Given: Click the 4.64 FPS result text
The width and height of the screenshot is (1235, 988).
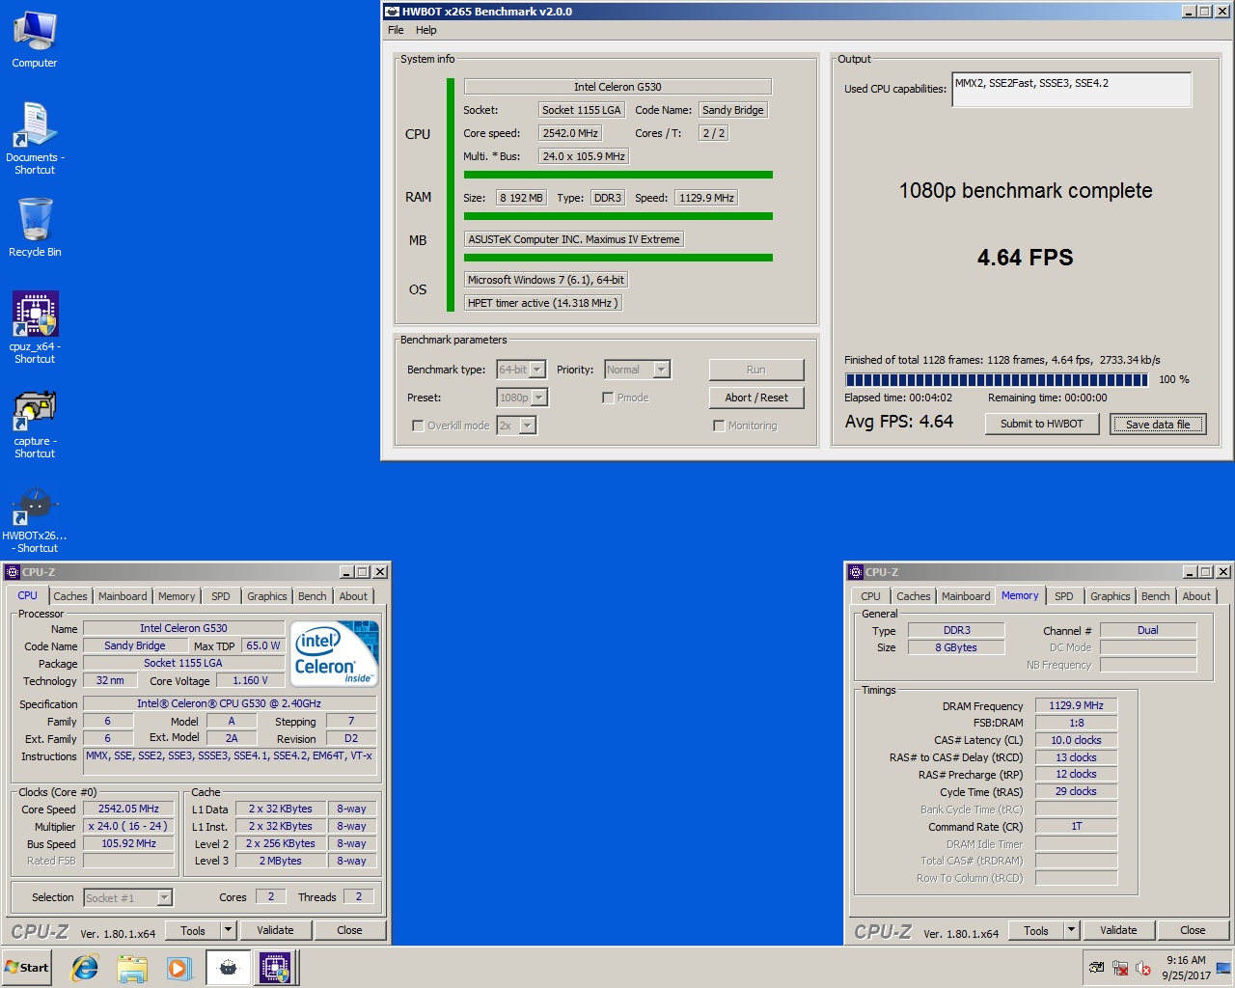Looking at the screenshot, I should coord(1025,258).
